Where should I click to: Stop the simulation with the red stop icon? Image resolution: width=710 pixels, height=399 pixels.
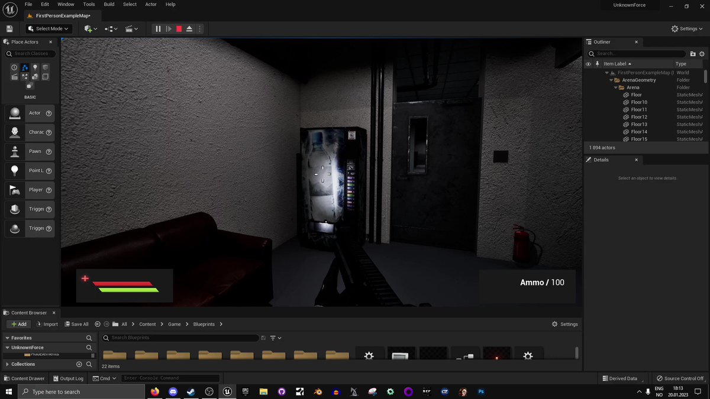[179, 28]
